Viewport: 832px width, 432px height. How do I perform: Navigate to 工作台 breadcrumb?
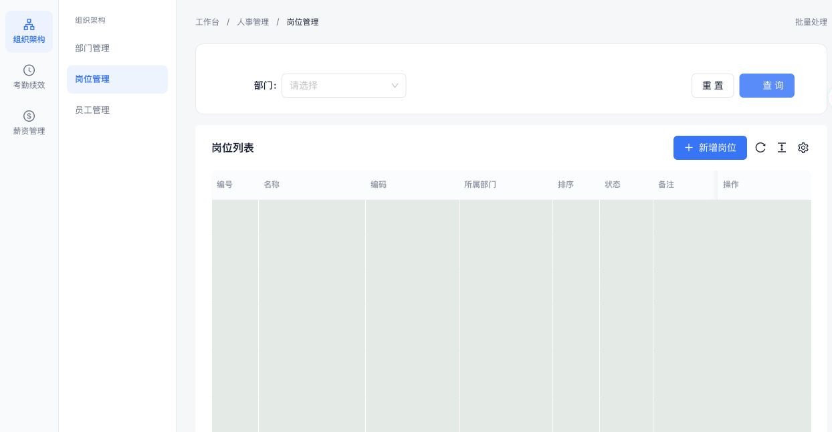coord(207,22)
